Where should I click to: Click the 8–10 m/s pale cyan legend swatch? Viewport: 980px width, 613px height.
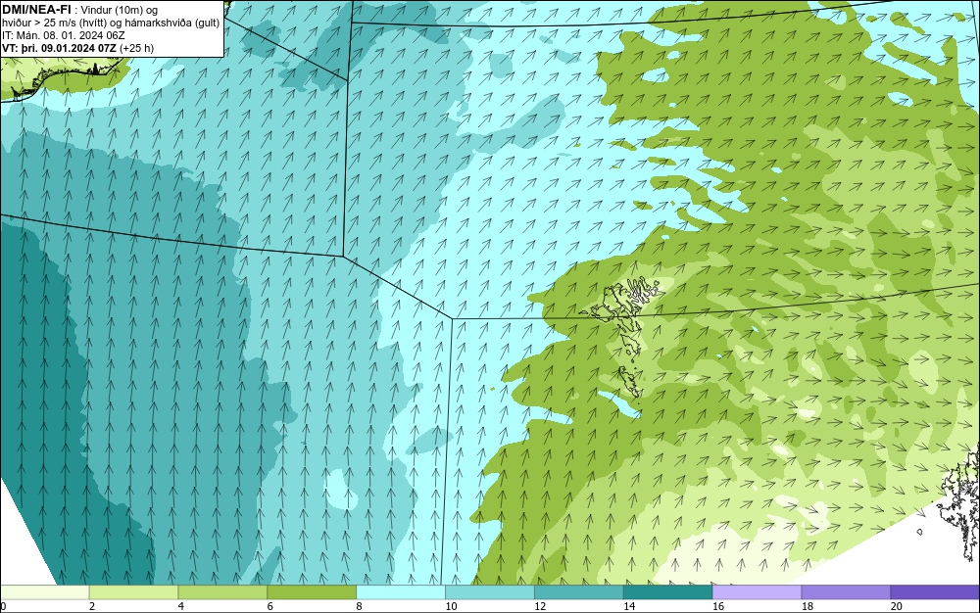pos(401,591)
